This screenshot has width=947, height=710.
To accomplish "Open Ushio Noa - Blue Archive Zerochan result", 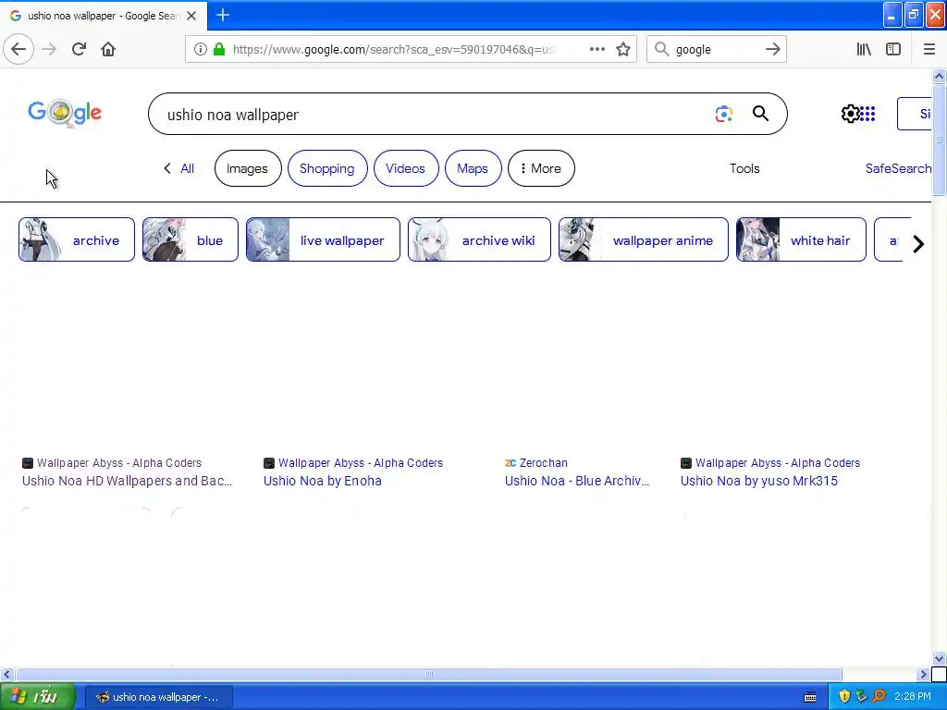I will [577, 481].
